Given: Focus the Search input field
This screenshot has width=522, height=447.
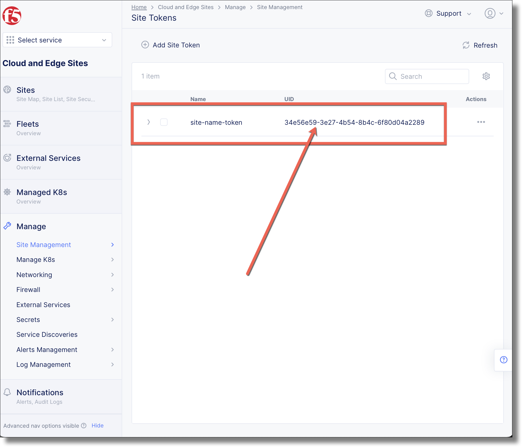Looking at the screenshot, I should (x=427, y=76).
